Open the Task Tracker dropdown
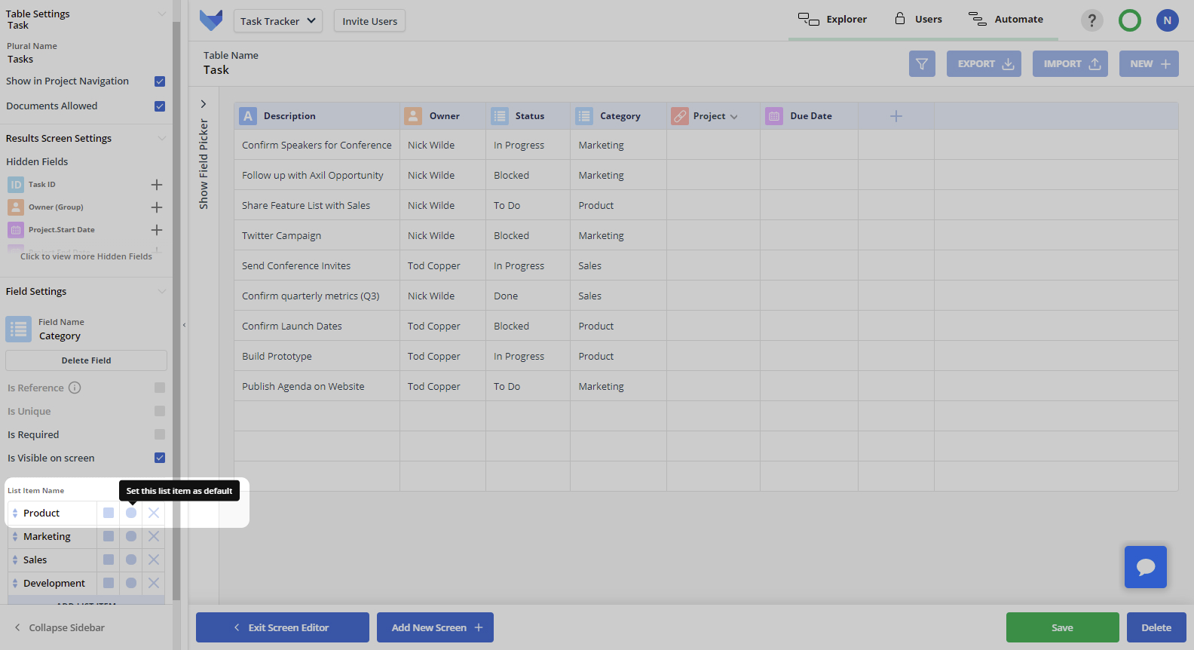Screen dimensions: 1194x650 pos(278,21)
